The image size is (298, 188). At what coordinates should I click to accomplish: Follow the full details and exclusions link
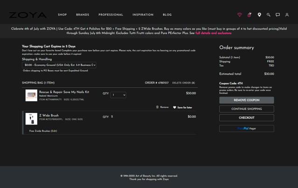coord(214,33)
